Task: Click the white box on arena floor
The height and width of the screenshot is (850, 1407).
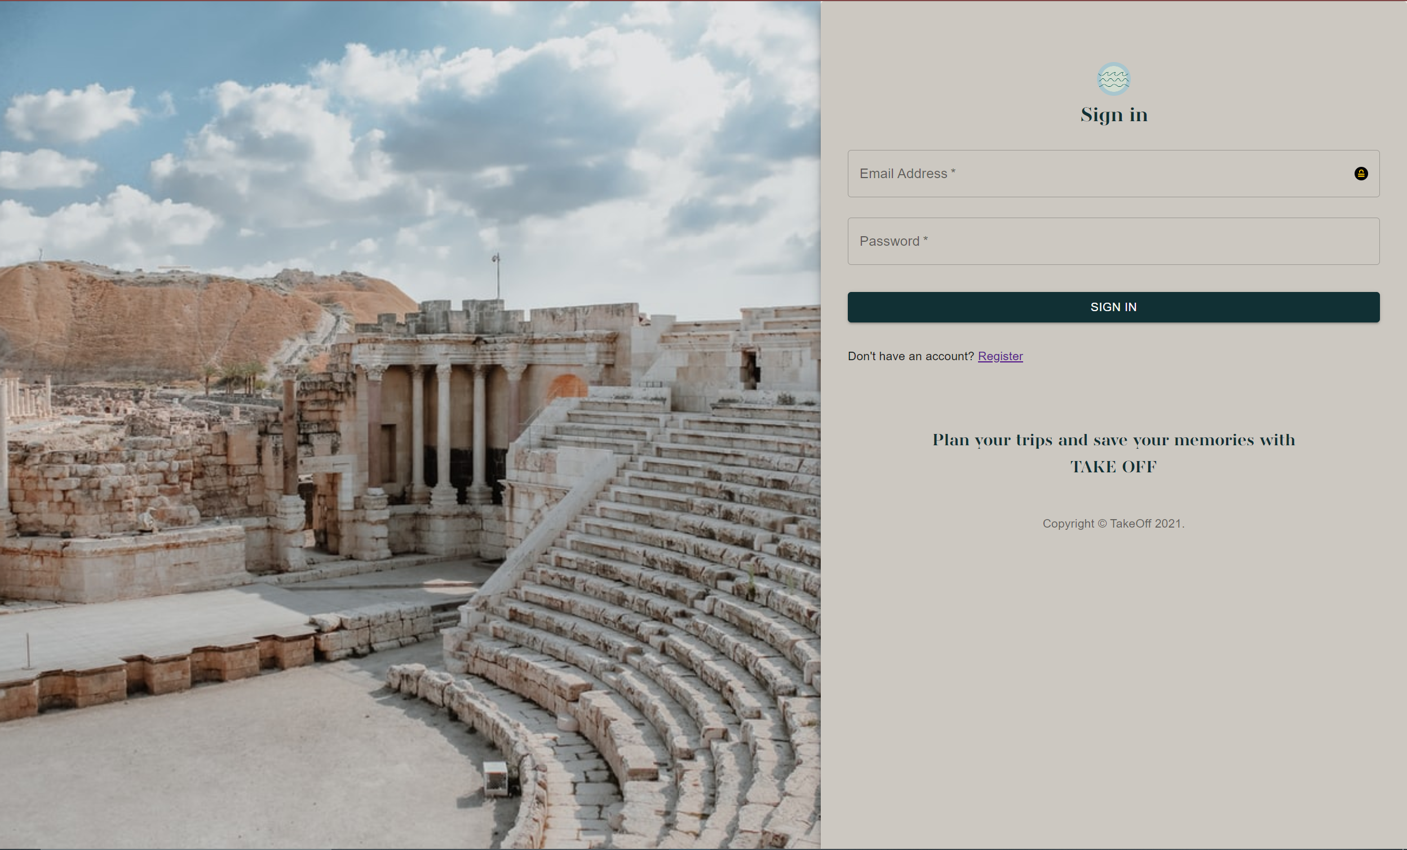Action: tap(495, 777)
